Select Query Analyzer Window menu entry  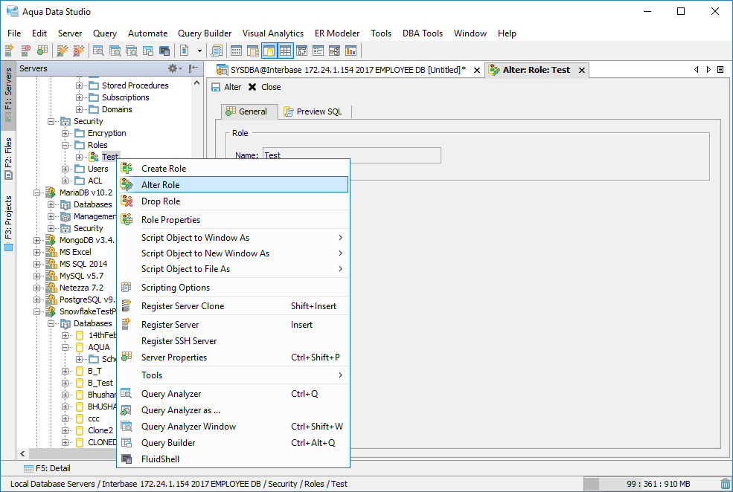coord(233,427)
